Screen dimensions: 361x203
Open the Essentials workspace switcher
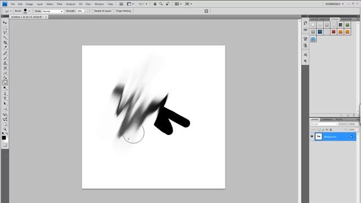tap(334, 4)
